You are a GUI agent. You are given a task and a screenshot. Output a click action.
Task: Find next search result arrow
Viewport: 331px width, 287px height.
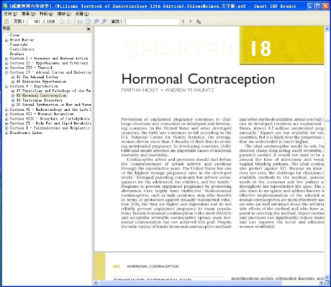pos(191,21)
